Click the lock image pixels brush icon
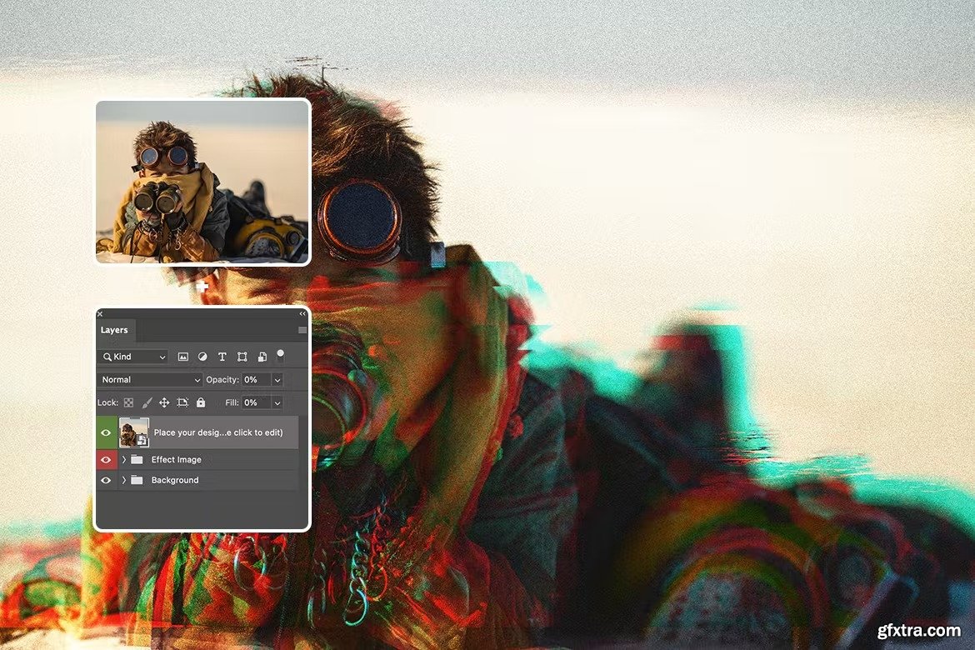Viewport: 975px width, 650px height. 147,402
